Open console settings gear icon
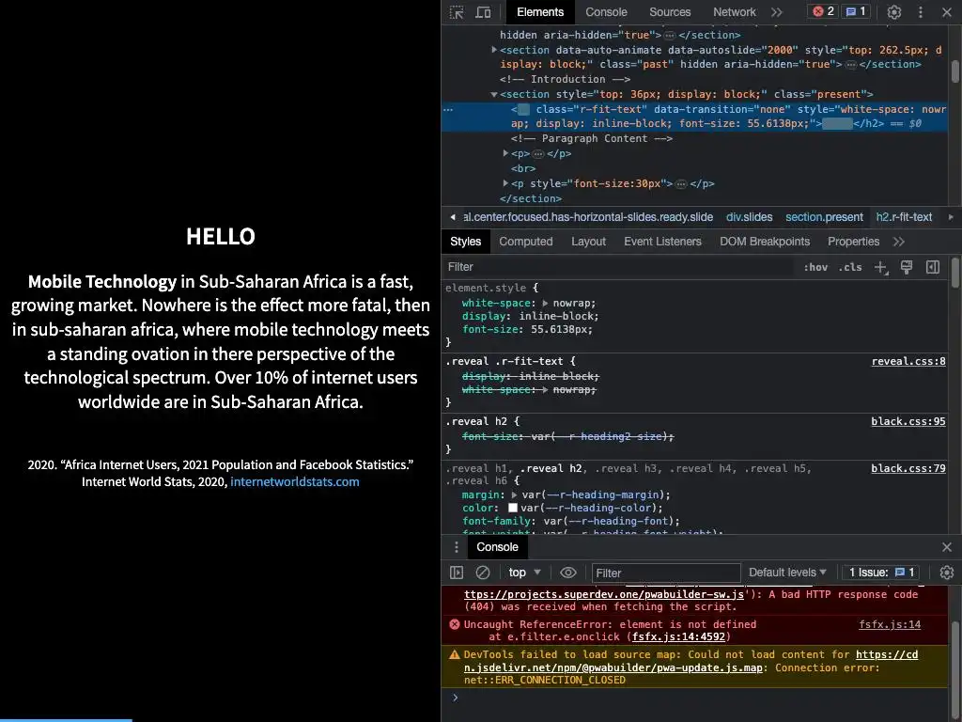Image resolution: width=962 pixels, height=722 pixels. pos(947,573)
